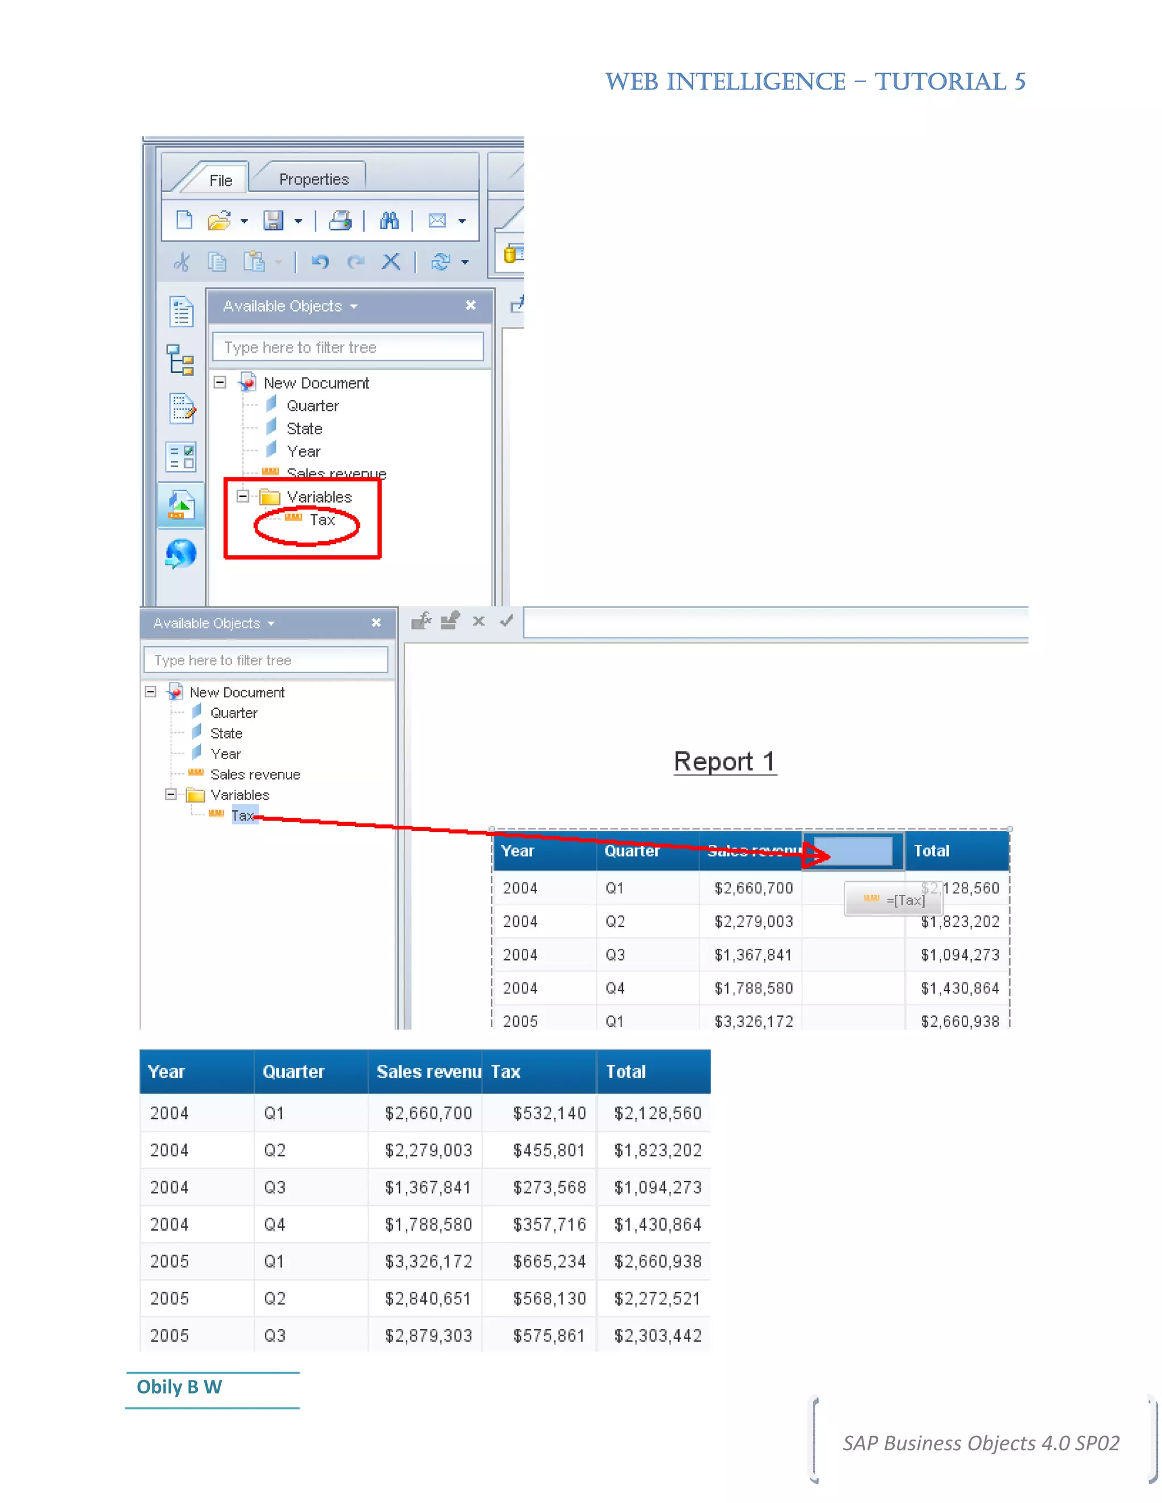The image size is (1162, 1503).
Task: Open the Save options dropdown arrow
Action: (x=298, y=222)
